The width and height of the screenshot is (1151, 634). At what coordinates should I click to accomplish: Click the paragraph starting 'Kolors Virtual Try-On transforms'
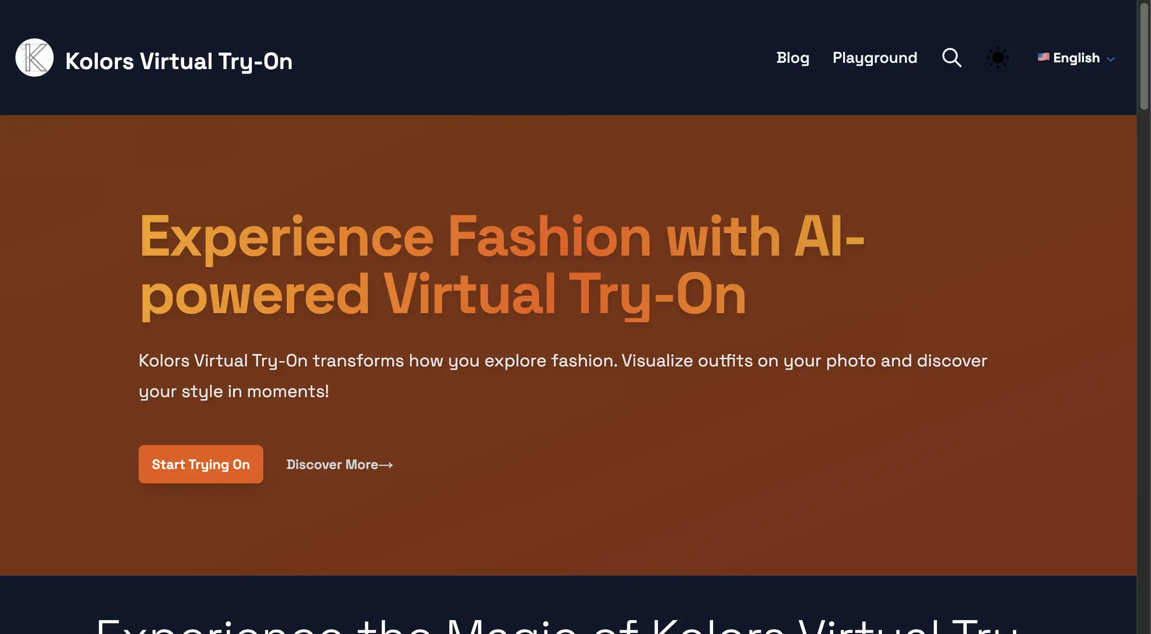click(x=563, y=376)
